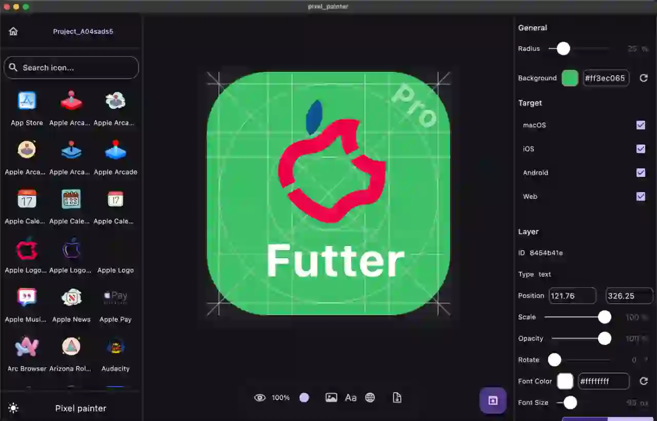657x421 pixels.
Task: Open the document export icon
Action: [x=397, y=397]
